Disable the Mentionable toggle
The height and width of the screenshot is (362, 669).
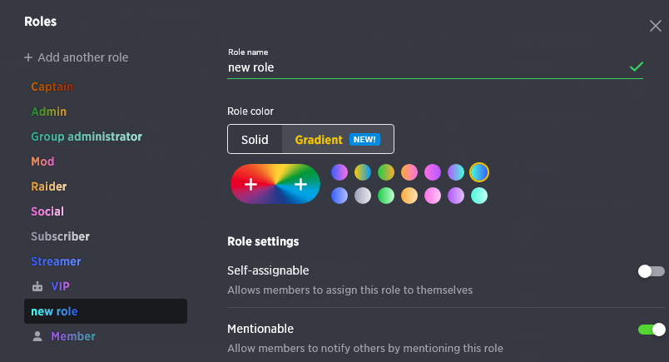(x=651, y=330)
